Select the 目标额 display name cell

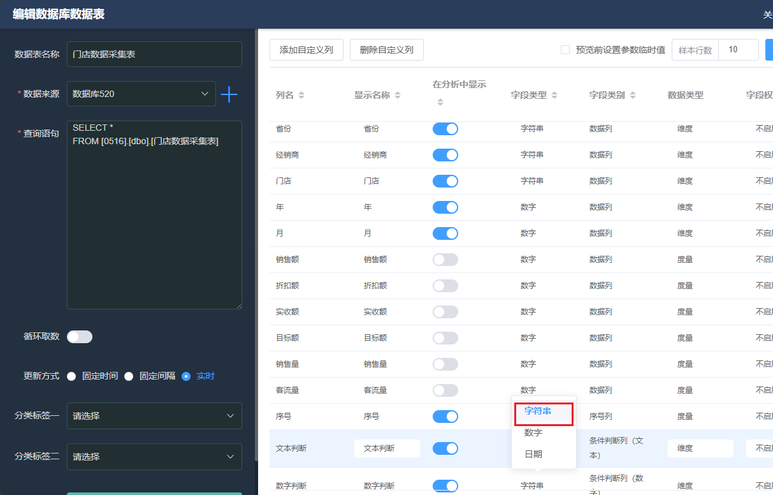click(x=375, y=338)
